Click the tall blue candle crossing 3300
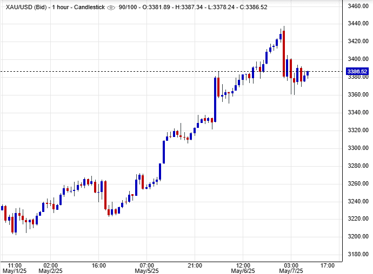 [163, 152]
